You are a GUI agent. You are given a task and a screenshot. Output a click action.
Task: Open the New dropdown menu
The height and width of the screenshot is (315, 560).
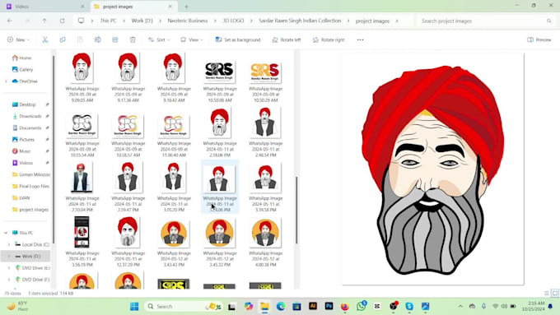point(19,39)
